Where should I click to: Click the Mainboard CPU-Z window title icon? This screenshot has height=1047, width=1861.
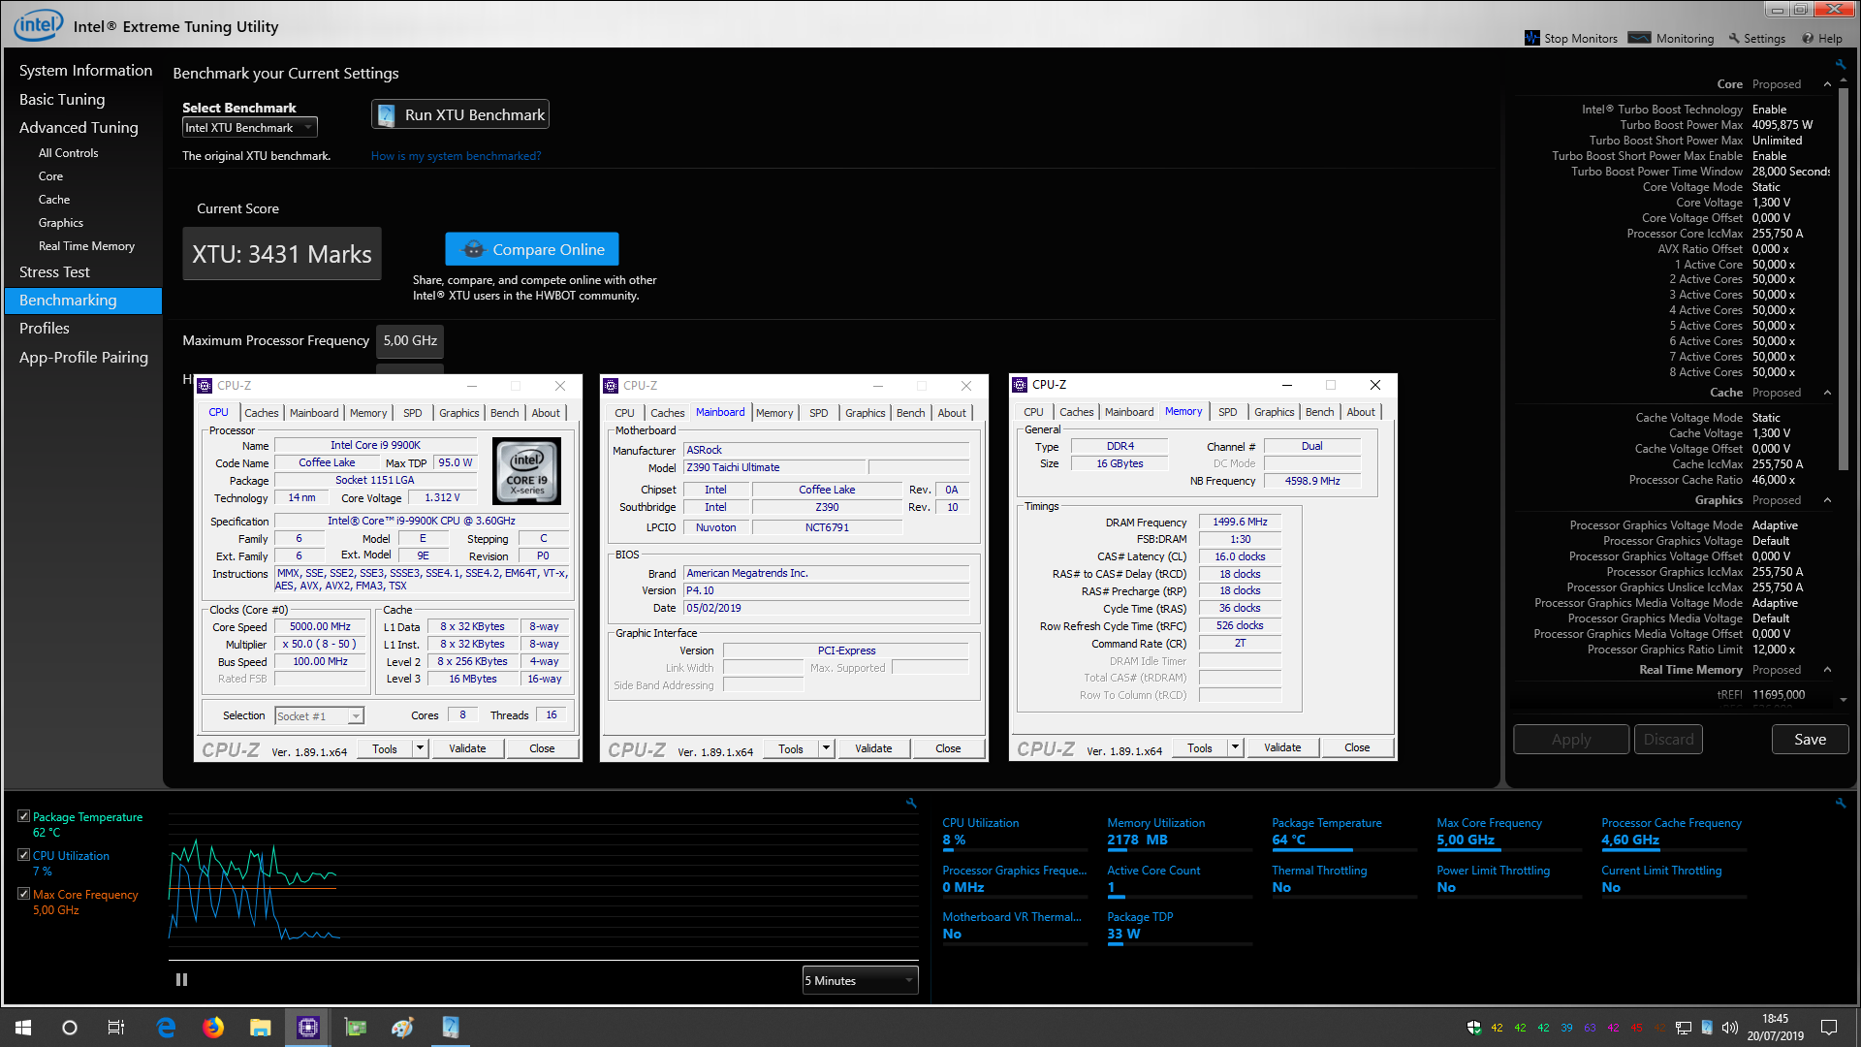(x=611, y=386)
